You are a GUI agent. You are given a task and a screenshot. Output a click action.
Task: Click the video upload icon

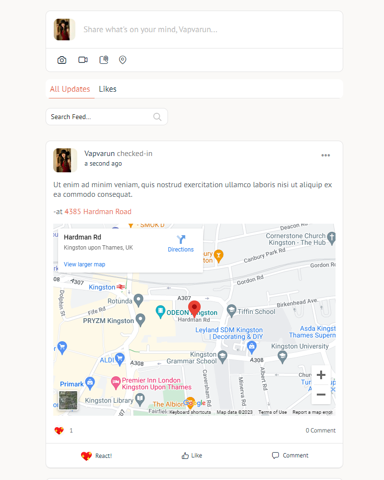coord(83,60)
